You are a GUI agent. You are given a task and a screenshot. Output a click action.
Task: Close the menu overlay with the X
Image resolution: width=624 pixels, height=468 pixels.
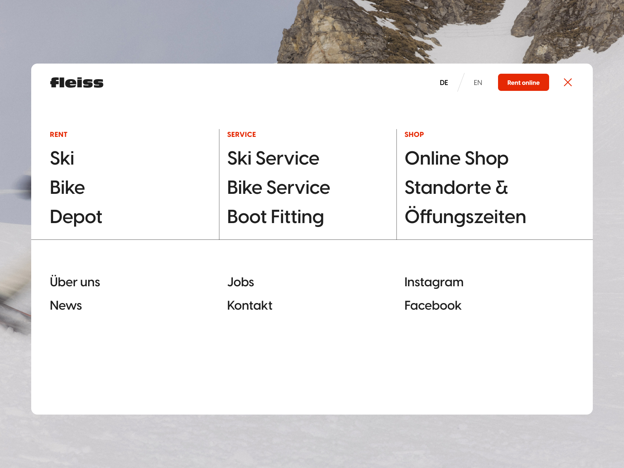coord(568,82)
